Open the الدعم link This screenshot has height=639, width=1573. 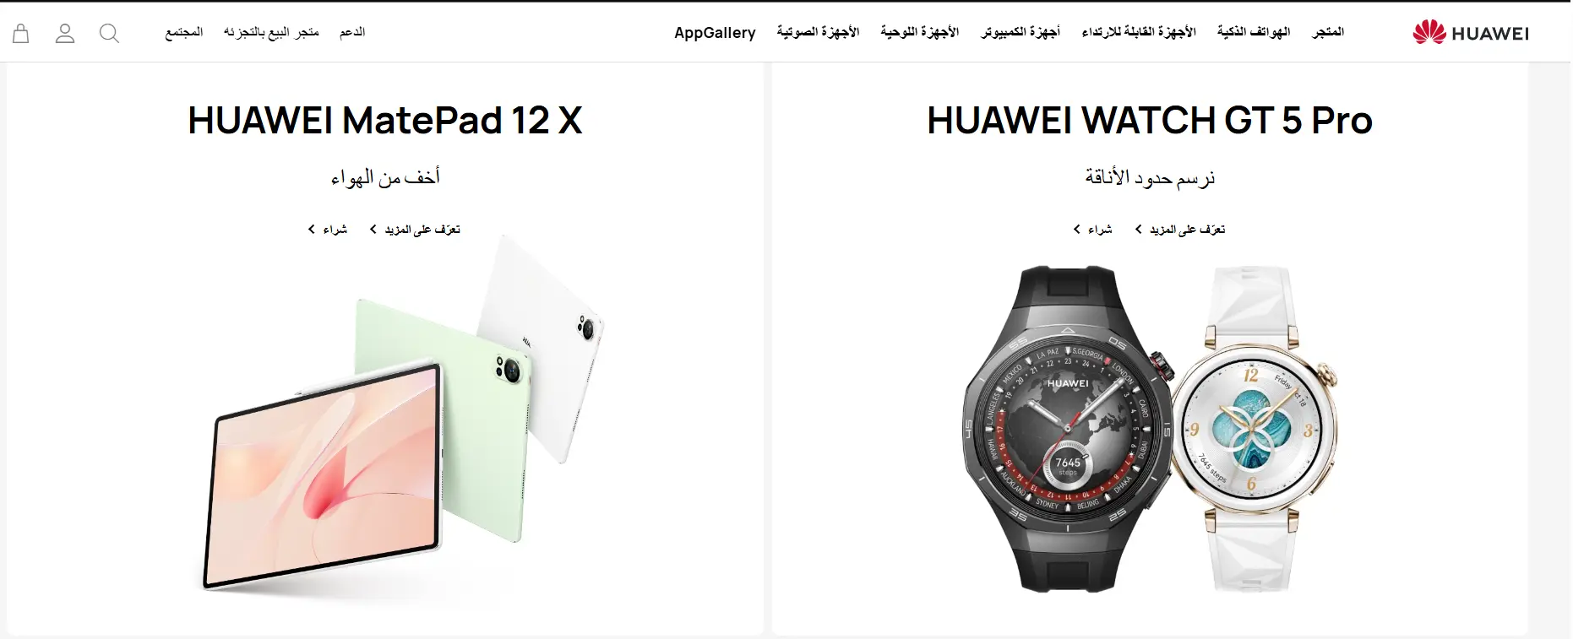coord(352,32)
